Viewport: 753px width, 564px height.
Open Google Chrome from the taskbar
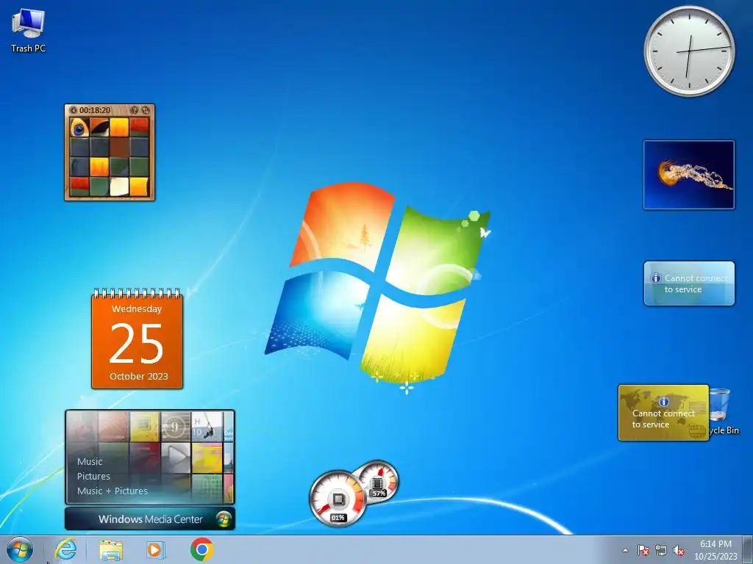coord(201,549)
